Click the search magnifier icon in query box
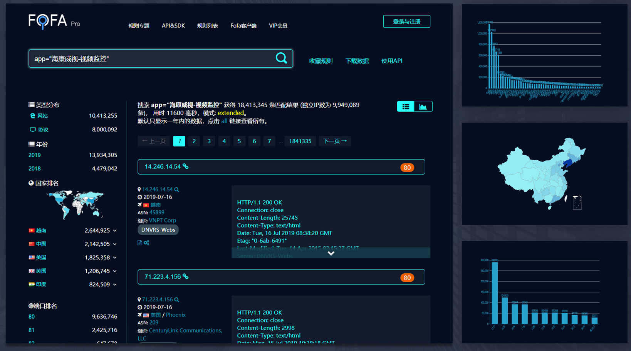The height and width of the screenshot is (351, 631). tap(282, 58)
